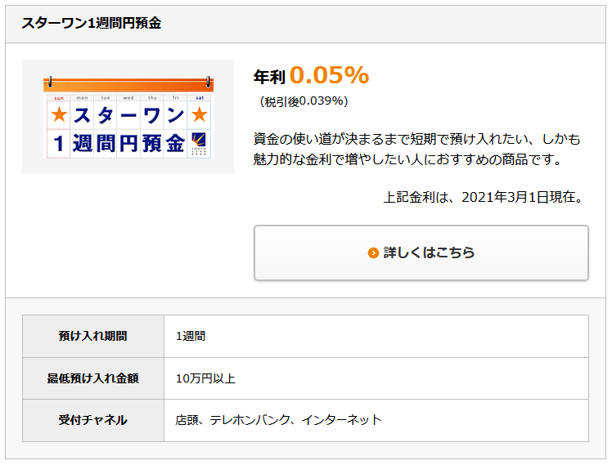612x465 pixels.
Task: Click the 店頭、テレホンバンク、インターネット channel cell
Action: (278, 420)
